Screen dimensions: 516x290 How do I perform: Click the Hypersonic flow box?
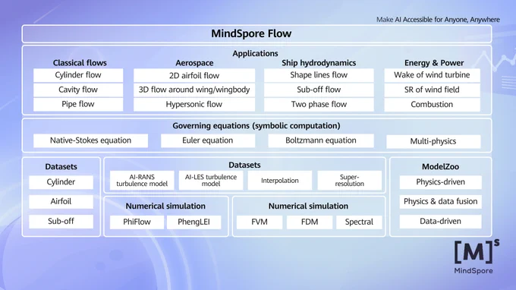194,104
